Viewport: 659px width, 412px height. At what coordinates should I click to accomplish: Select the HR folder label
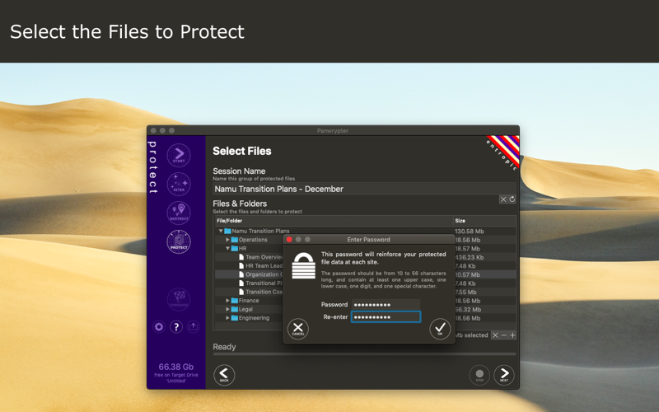[x=242, y=249]
